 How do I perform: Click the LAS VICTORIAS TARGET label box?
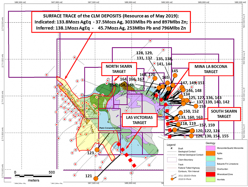click(139, 120)
